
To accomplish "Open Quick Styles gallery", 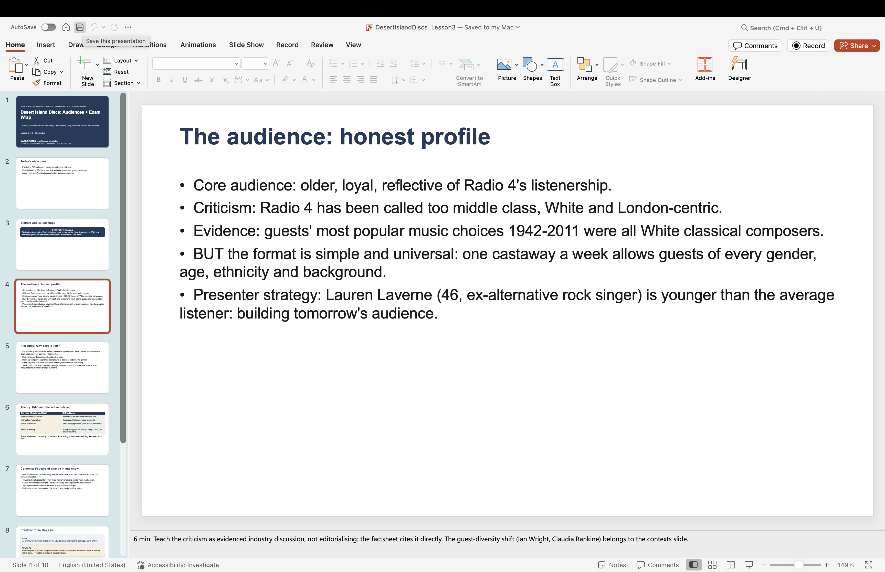I will tap(613, 72).
